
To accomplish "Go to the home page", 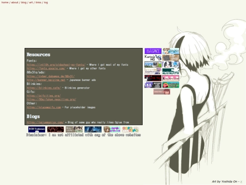I will coord(5,2).
